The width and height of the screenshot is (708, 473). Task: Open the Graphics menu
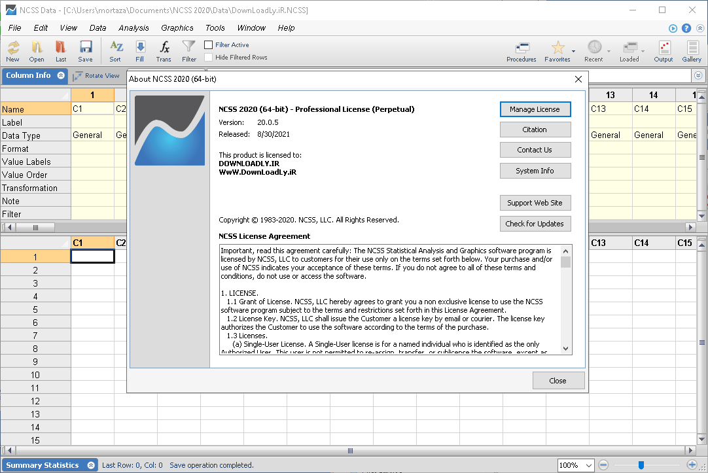pos(177,28)
